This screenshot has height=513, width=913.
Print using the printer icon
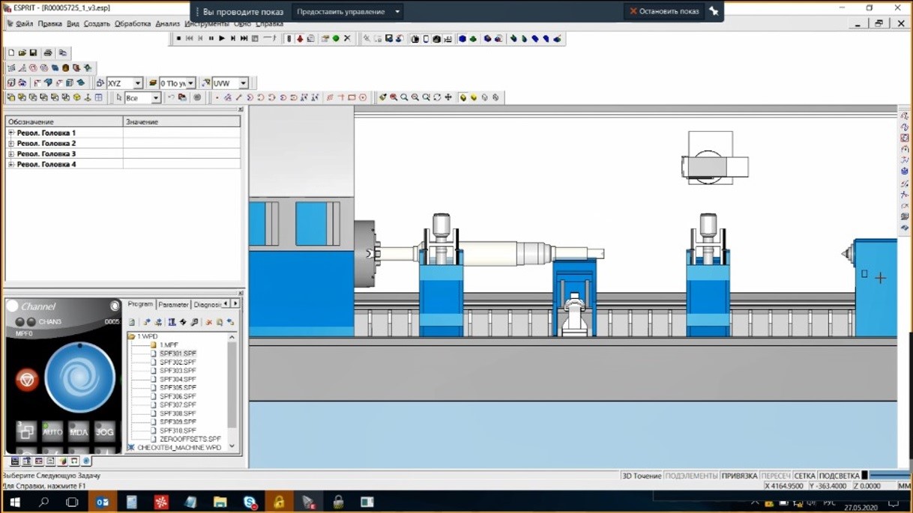click(48, 53)
